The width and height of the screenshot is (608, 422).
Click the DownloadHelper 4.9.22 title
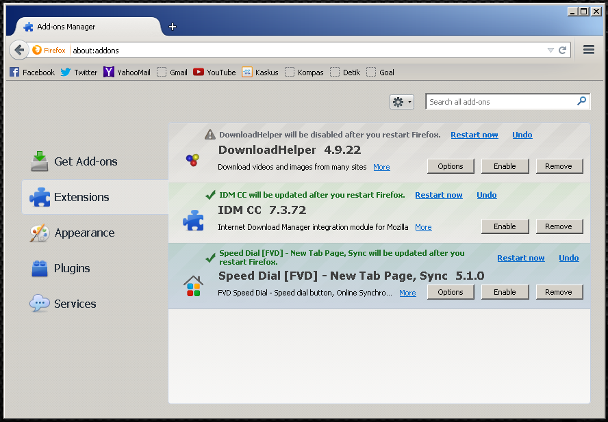click(289, 150)
